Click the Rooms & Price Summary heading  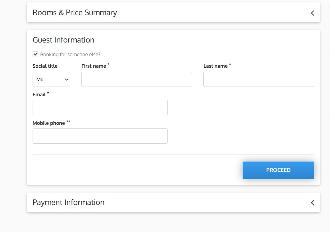[x=75, y=12]
